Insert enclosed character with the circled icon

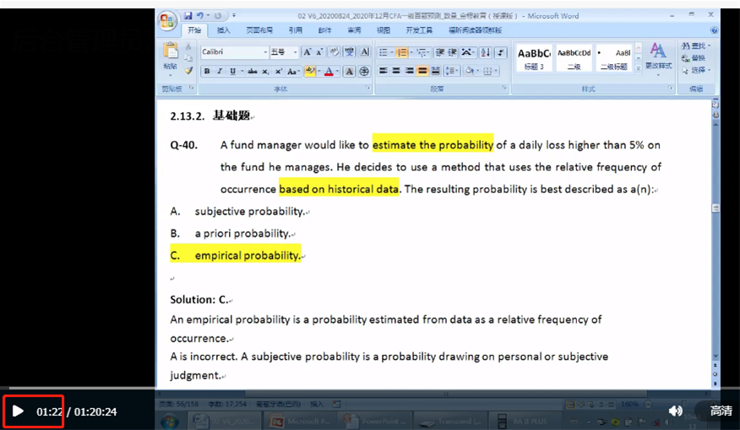(364, 71)
